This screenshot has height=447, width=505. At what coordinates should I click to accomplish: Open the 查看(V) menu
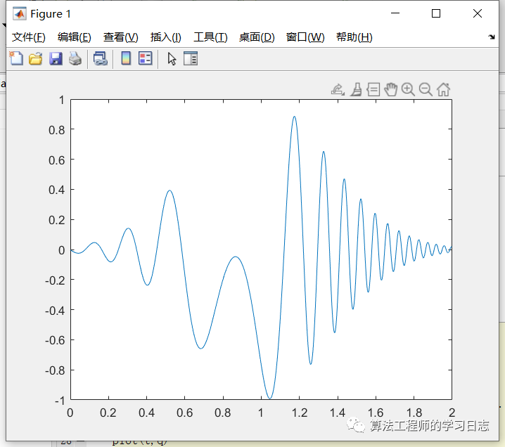point(121,37)
